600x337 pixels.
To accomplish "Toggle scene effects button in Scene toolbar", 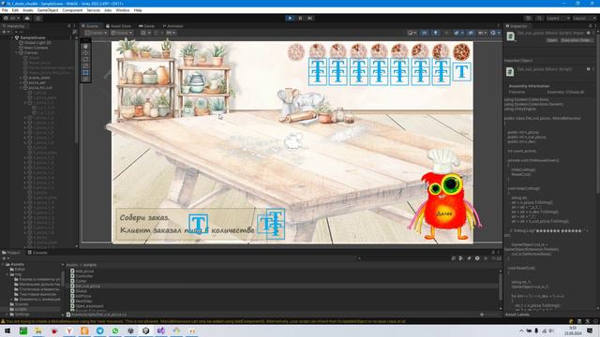I will click(457, 33).
